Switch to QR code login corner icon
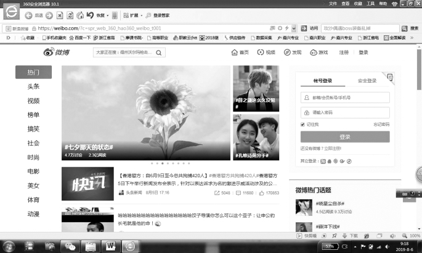The height and width of the screenshot is (253, 422). (x=390, y=77)
